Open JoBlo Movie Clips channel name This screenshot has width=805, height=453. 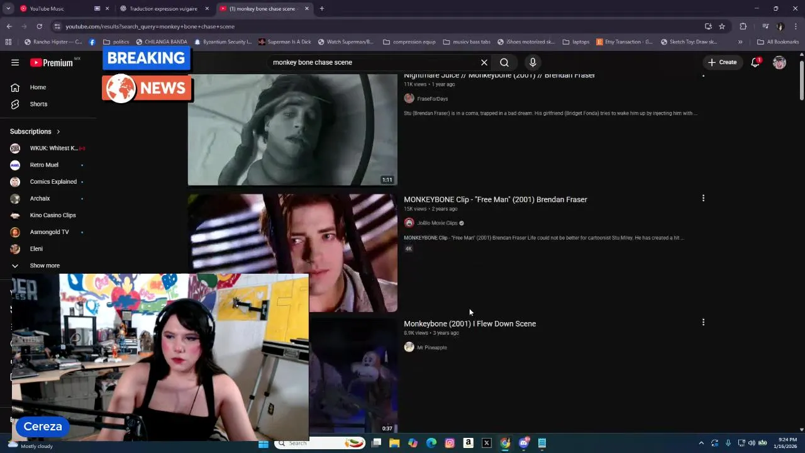pos(437,223)
